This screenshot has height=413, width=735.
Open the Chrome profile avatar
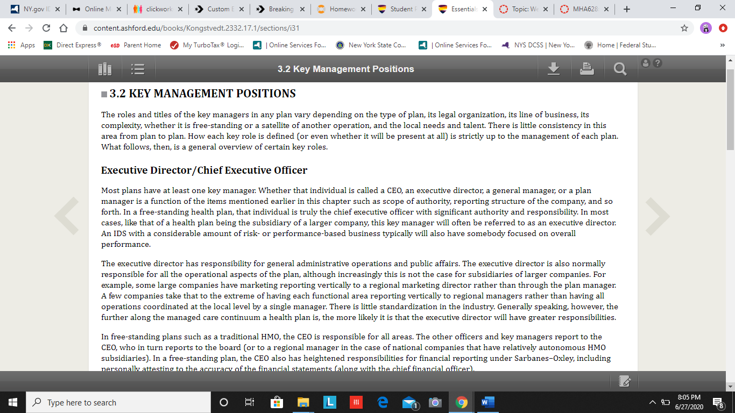(705, 28)
